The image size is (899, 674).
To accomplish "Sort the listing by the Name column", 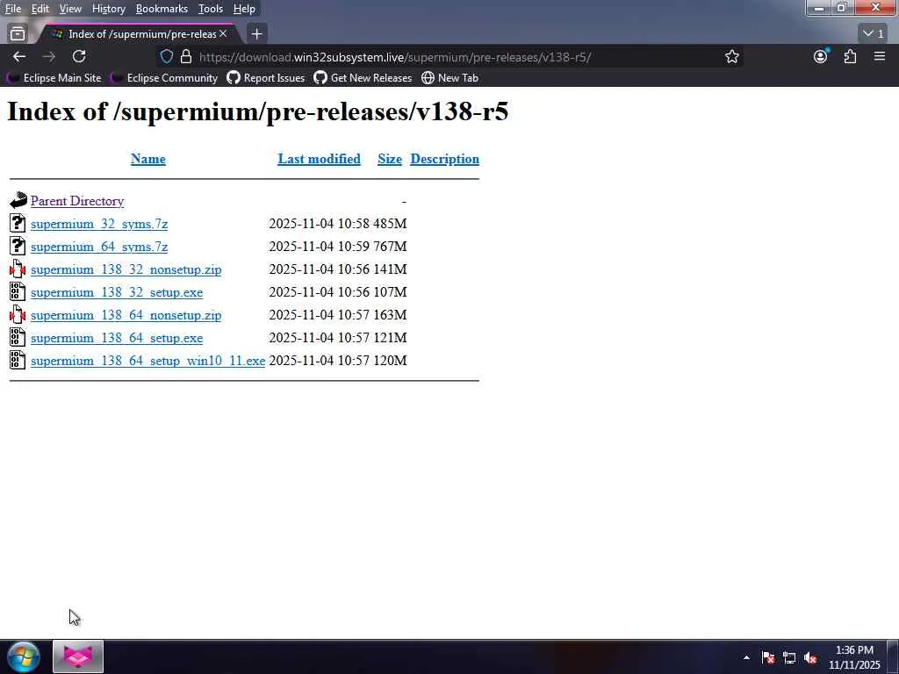I will tap(147, 159).
